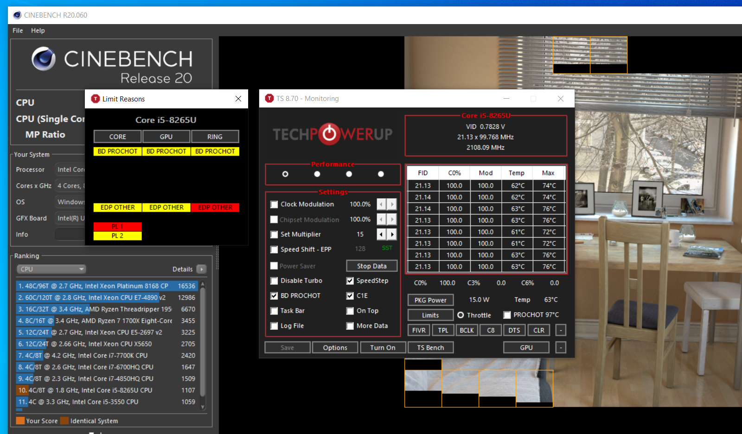Click the TechPowerUp power logo
This screenshot has height=434, width=742.
(329, 134)
